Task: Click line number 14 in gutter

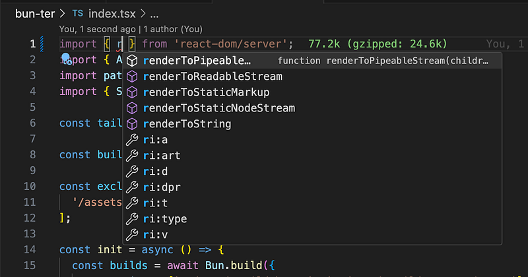Action: [30, 250]
